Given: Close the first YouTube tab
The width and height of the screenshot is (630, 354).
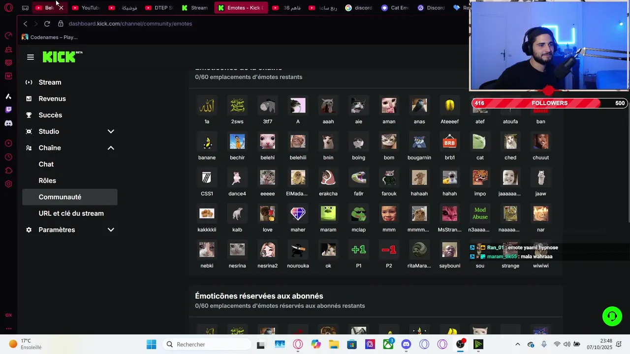Looking at the screenshot, I should coord(61,8).
